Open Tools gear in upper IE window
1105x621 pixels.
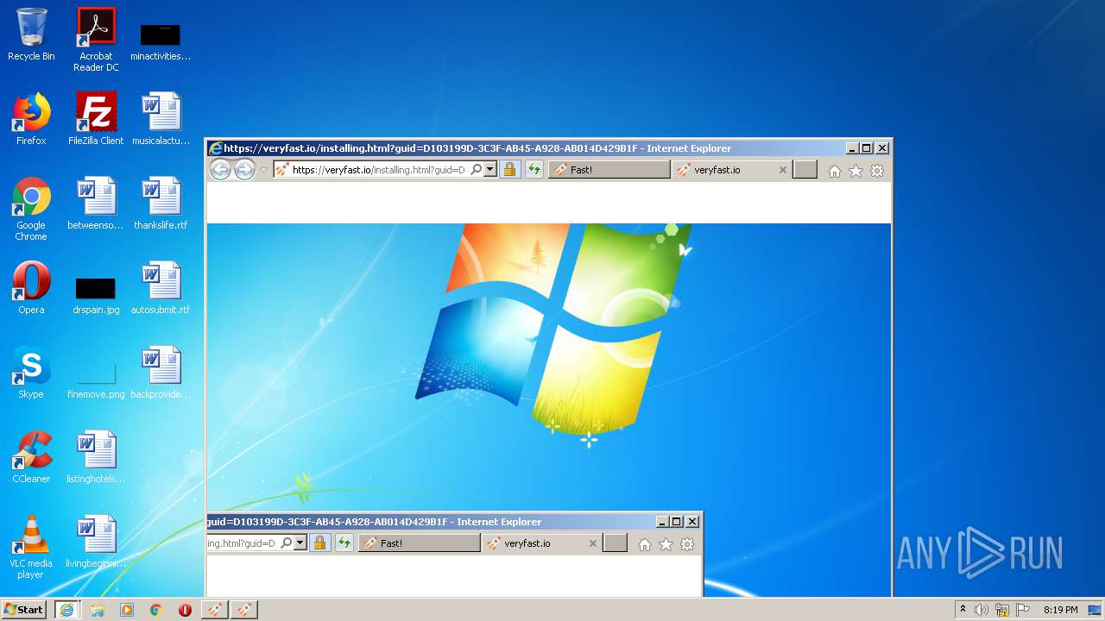[877, 171]
